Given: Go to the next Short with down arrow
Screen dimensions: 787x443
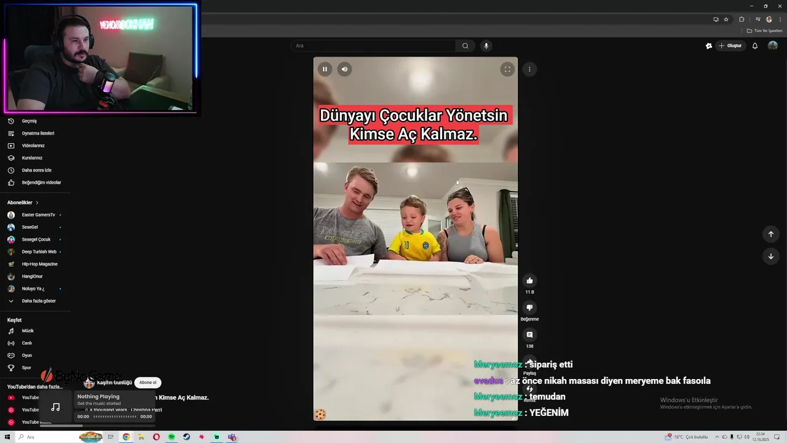Looking at the screenshot, I should (x=770, y=256).
